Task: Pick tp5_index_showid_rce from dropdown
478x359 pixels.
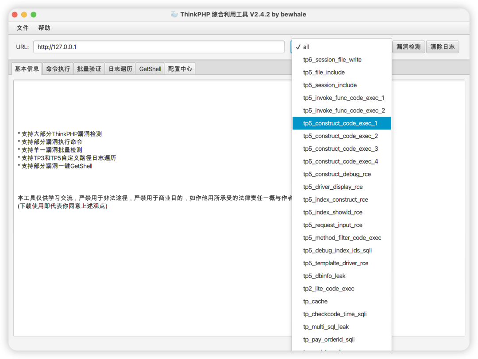Action: pos(342,212)
